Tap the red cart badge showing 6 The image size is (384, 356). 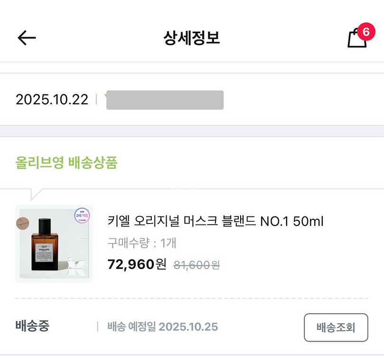coord(365,32)
